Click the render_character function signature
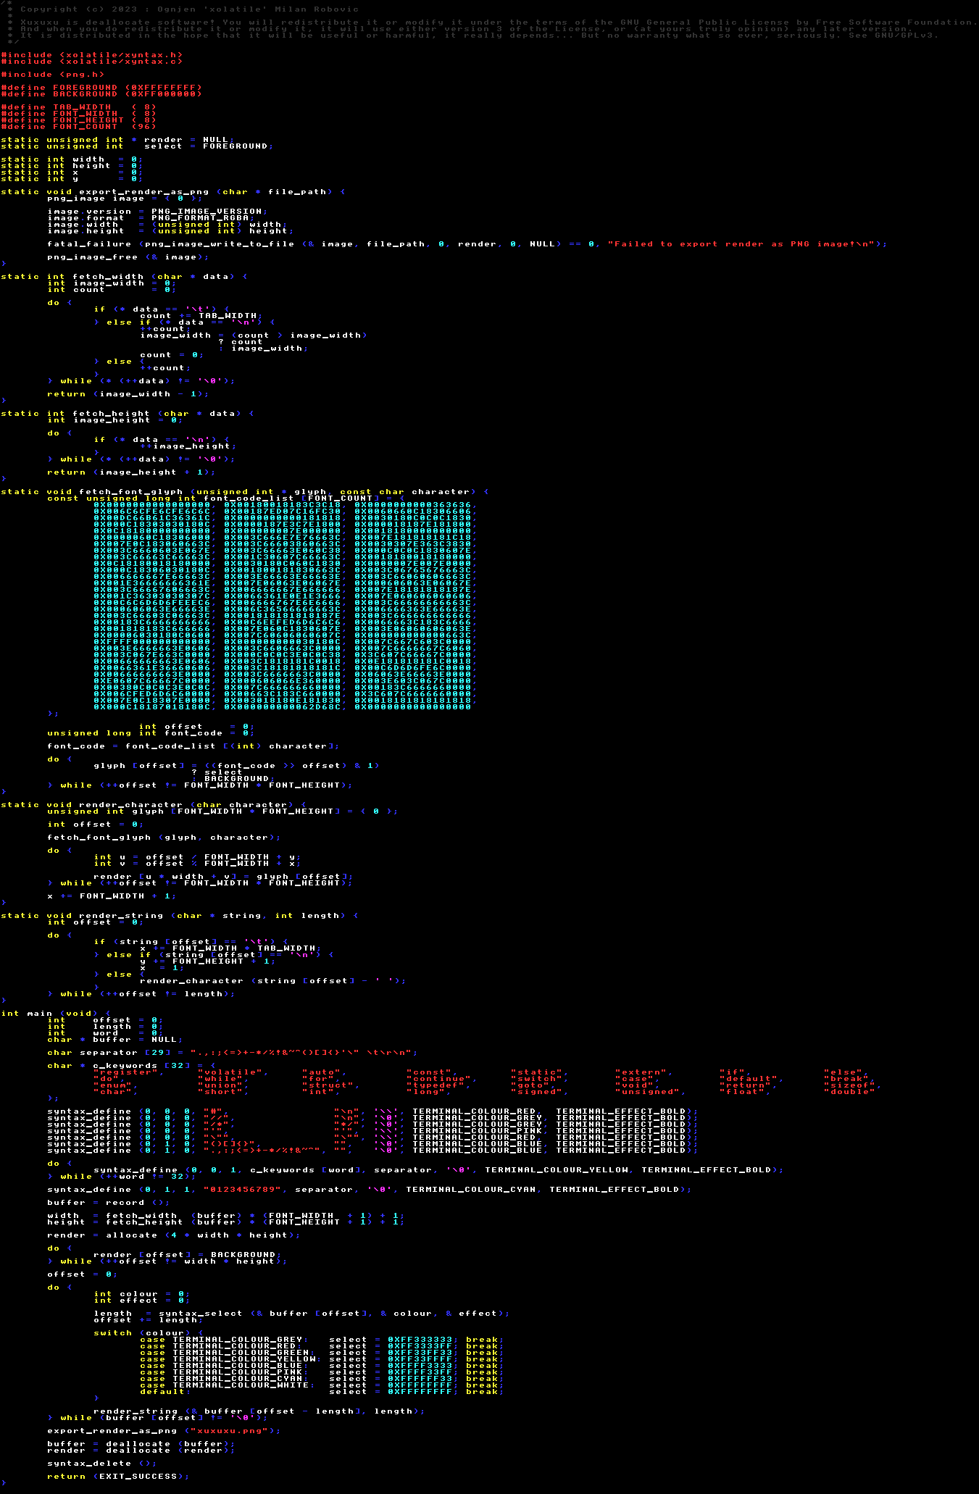 (154, 805)
